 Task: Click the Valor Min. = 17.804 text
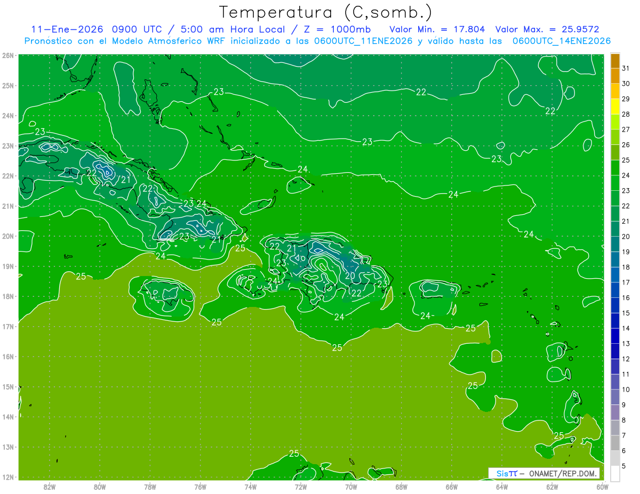[437, 29]
